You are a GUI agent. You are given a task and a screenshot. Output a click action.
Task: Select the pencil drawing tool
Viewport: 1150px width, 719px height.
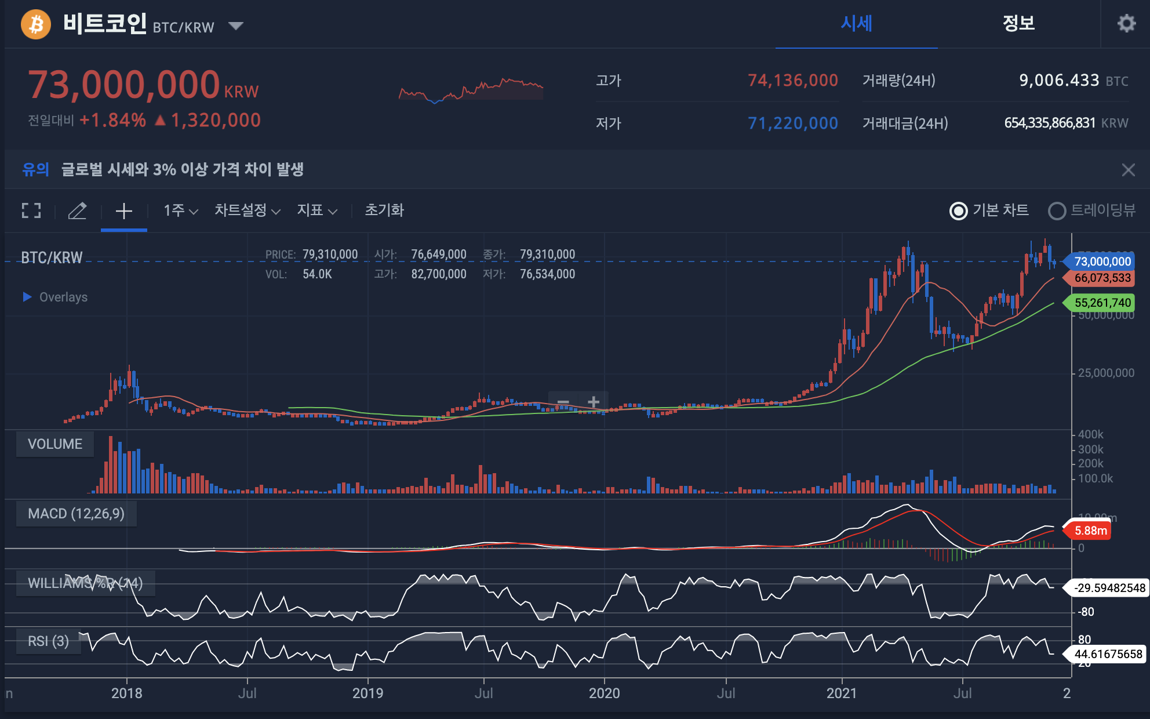click(x=77, y=210)
